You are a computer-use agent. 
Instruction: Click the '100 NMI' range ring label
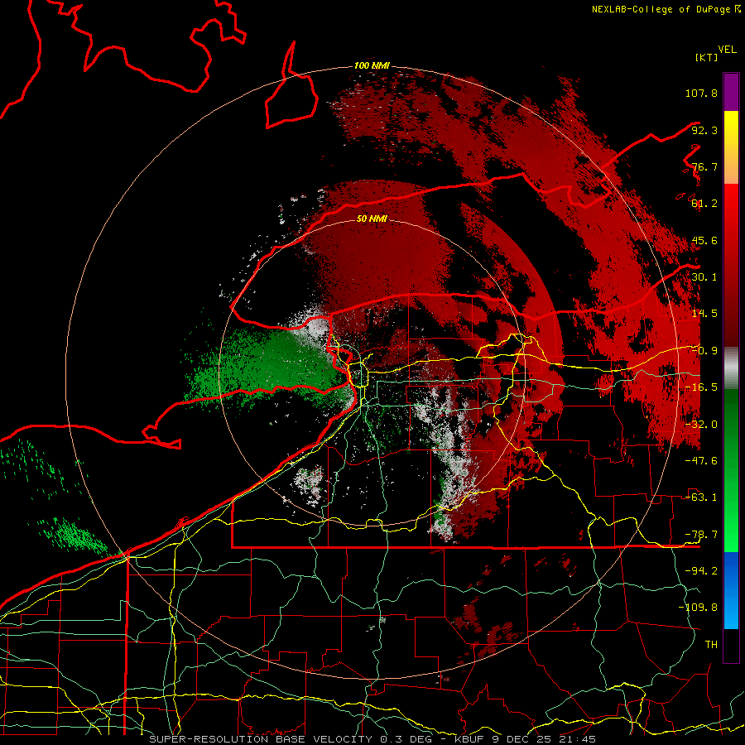(372, 65)
